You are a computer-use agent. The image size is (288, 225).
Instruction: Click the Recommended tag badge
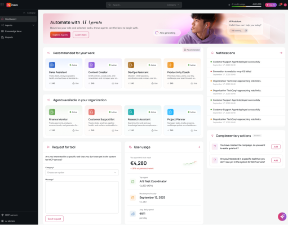click(192, 50)
